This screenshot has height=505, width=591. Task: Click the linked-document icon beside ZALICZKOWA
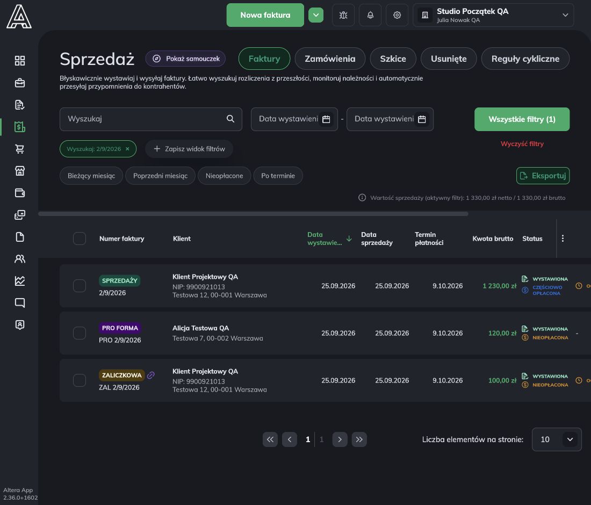pos(151,375)
